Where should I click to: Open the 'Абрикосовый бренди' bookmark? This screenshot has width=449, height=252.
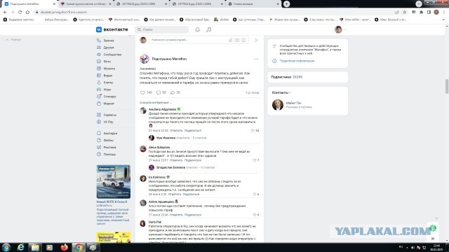pyautogui.click(x=195, y=20)
